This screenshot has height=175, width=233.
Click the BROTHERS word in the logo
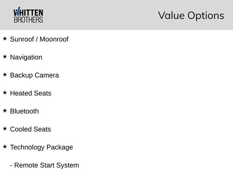28,20
